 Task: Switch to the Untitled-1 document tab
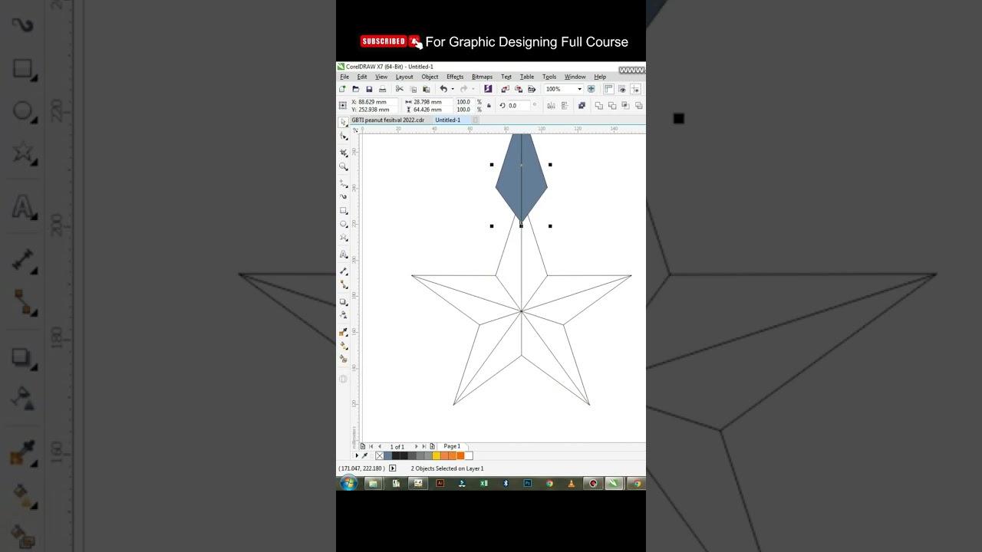(x=447, y=120)
